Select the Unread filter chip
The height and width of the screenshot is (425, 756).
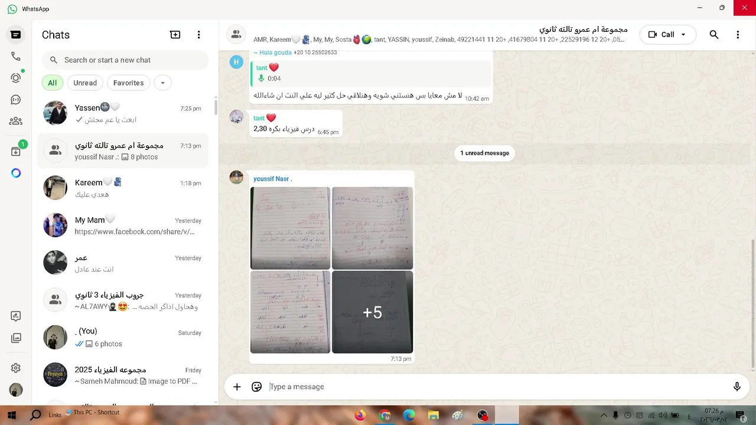click(85, 83)
